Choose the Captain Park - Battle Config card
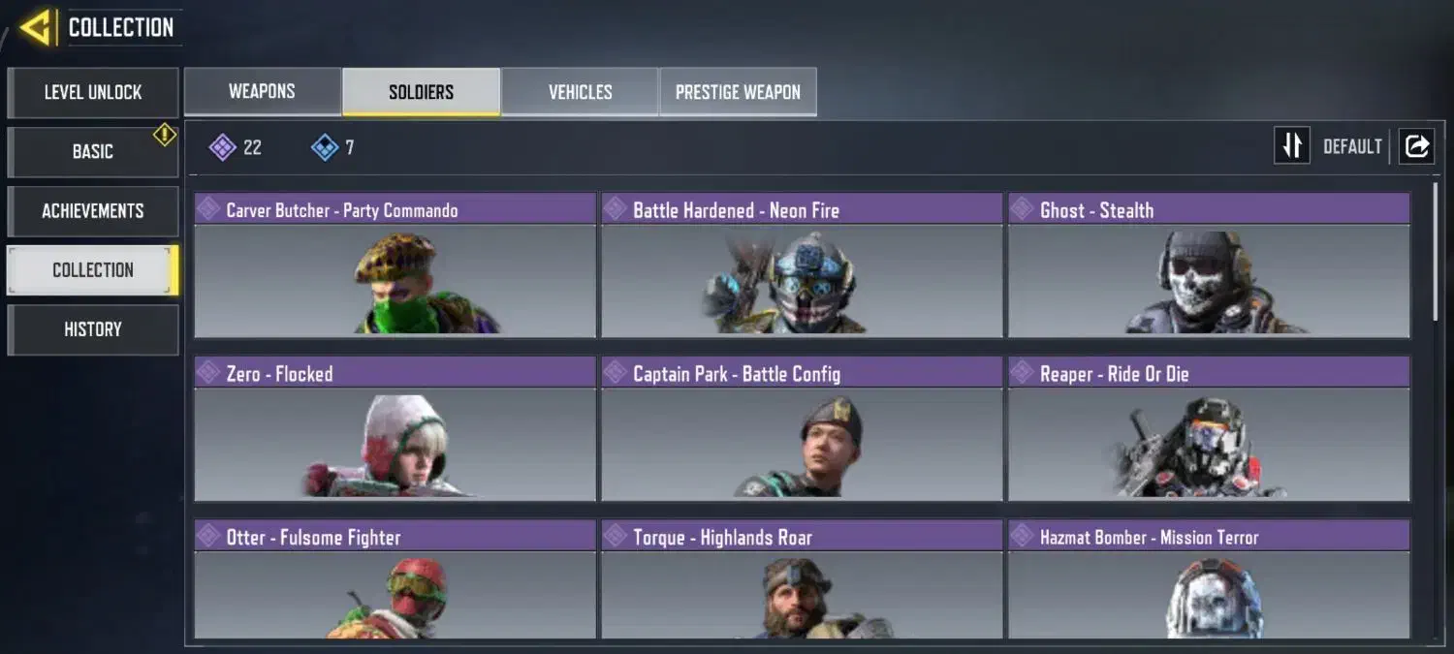Viewport: 1454px width, 654px height. 802,429
